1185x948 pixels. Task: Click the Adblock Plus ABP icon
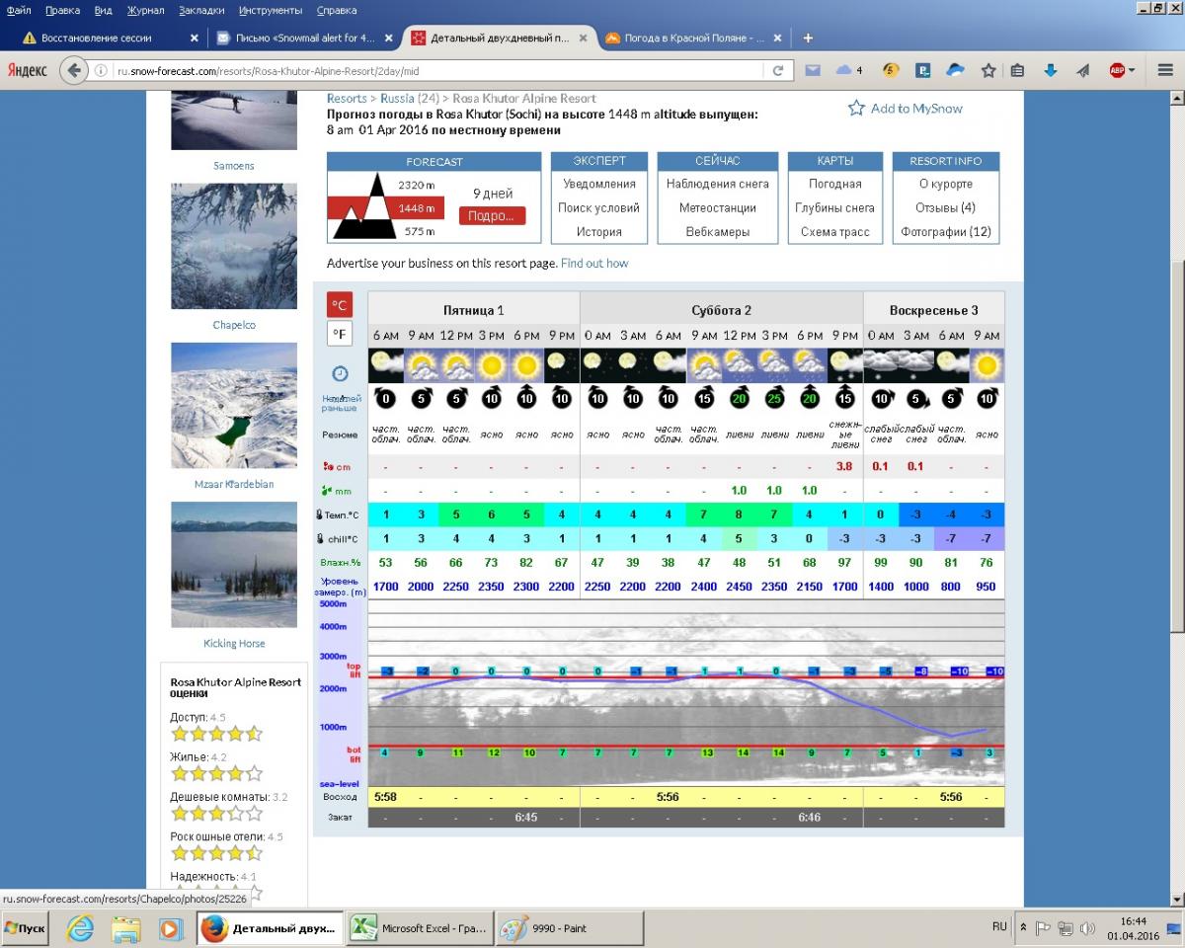point(1117,70)
